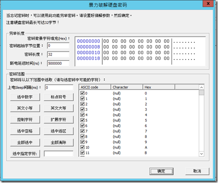Screen dimensions: 218x183
Task: Toggle checkbox for ASCII code 1
Action: (x=82, y=99)
